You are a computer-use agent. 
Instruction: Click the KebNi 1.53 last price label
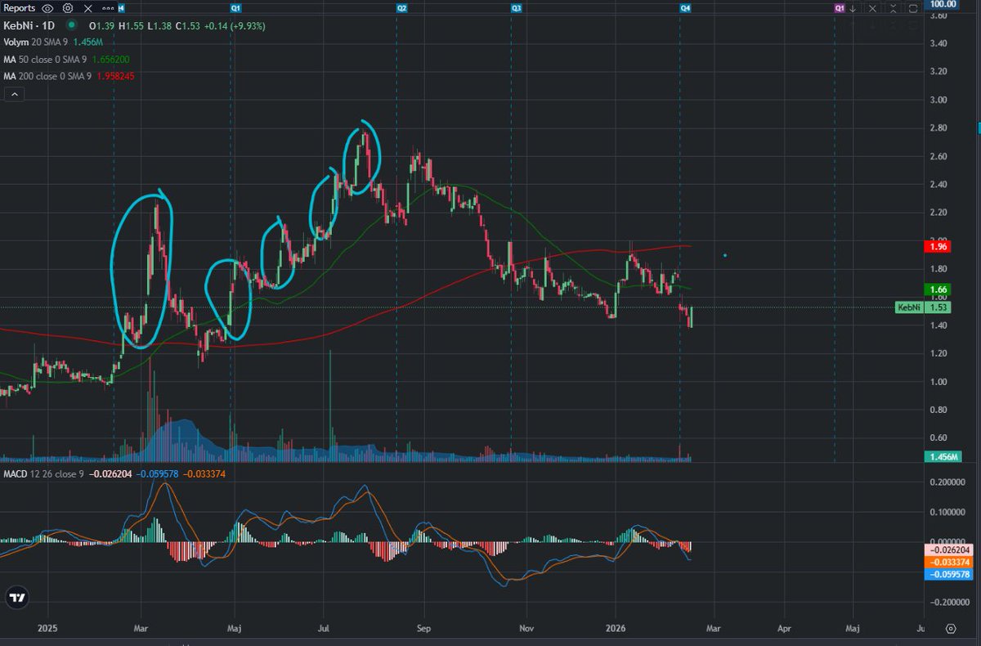[924, 307]
